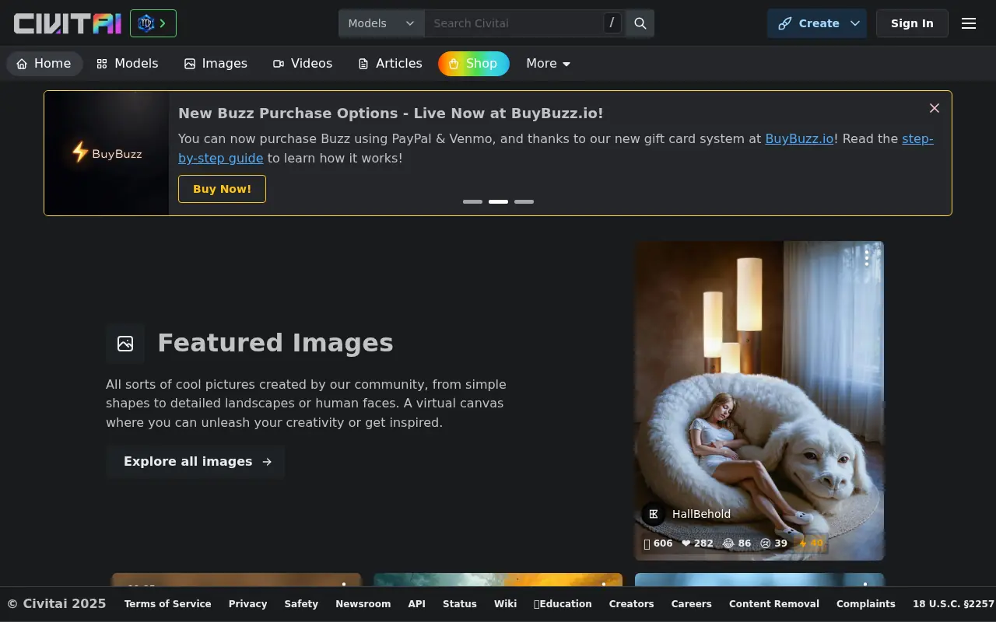Expand the More navigation menu

click(549, 64)
